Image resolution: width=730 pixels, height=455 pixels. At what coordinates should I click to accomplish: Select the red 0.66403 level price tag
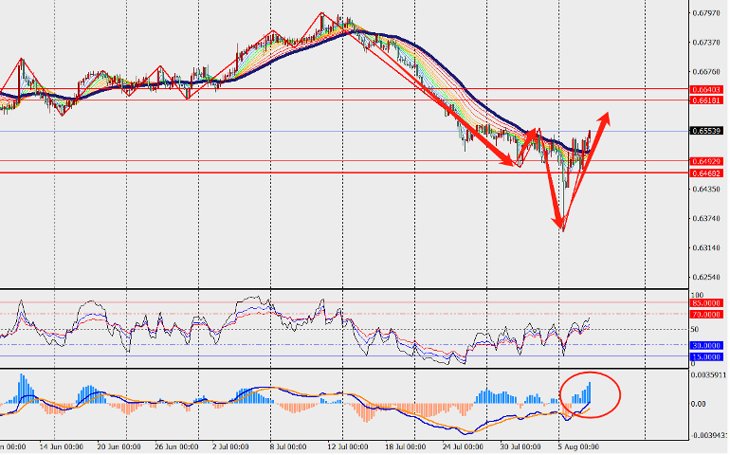pyautogui.click(x=706, y=89)
